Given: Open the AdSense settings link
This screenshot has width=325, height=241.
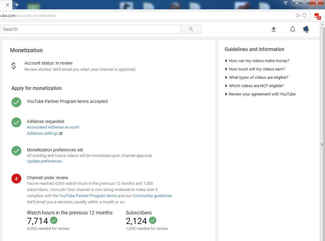Looking at the screenshot, I should click(43, 133).
